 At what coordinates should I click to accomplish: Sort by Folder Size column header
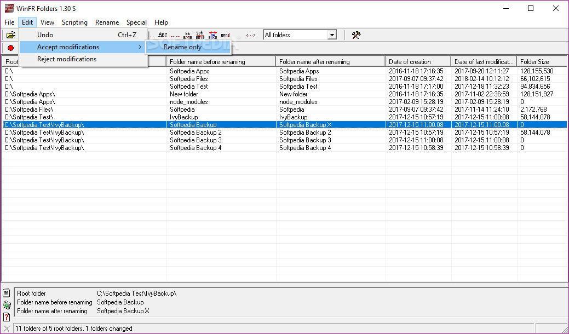click(542, 62)
